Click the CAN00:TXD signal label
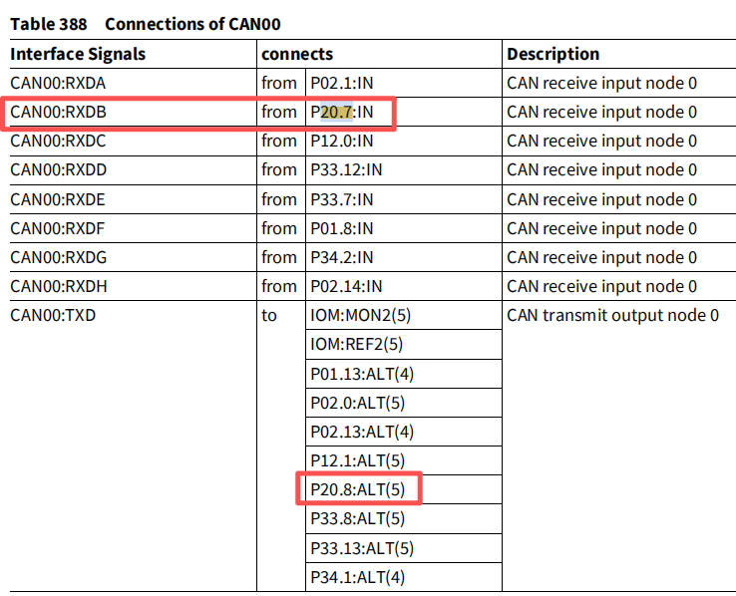This screenshot has height=596, width=736. [53, 316]
